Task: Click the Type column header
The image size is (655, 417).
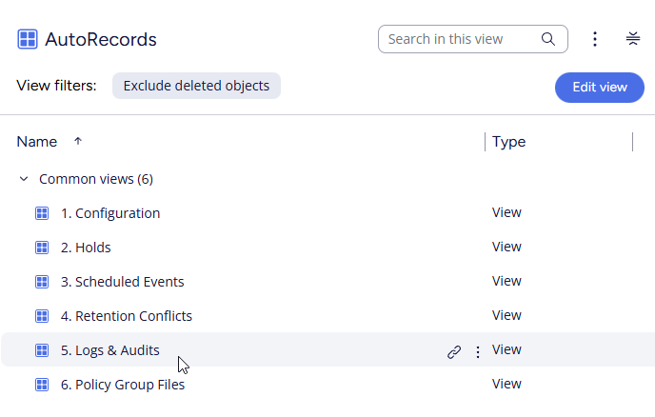Action: 509,142
